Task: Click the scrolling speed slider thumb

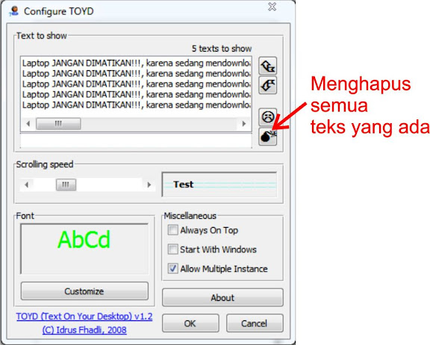Action: [x=66, y=184]
